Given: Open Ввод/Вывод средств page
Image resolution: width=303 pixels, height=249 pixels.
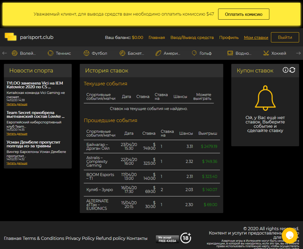Looking at the screenshot, I should click(192, 38).
